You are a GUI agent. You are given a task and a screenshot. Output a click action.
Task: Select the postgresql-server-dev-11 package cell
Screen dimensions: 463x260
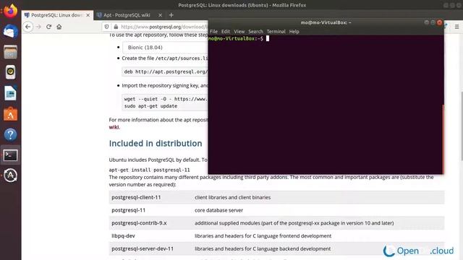coord(143,248)
